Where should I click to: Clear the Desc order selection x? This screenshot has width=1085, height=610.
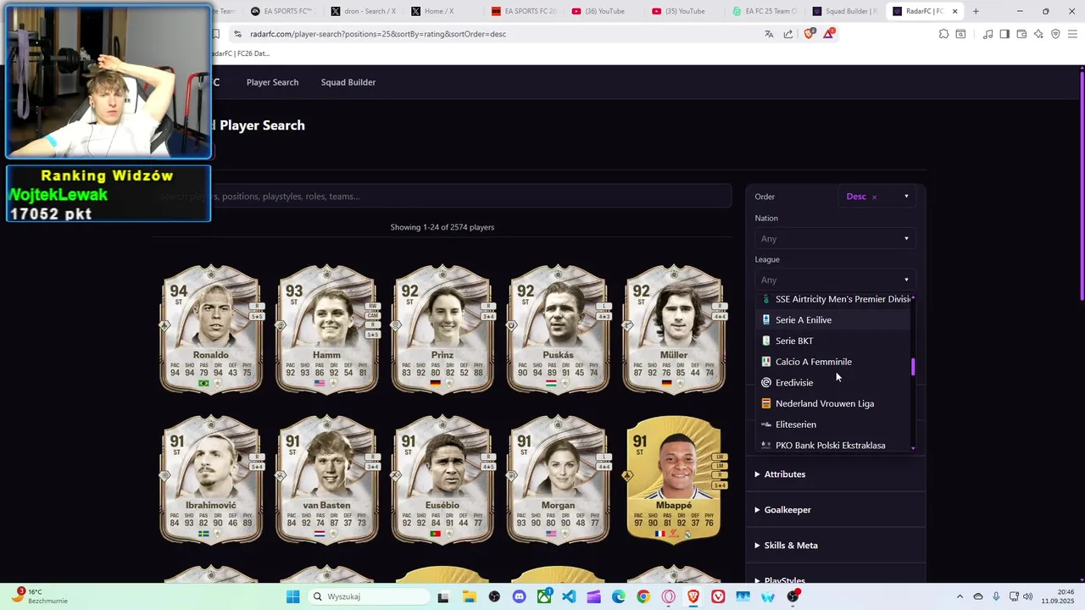874,197
